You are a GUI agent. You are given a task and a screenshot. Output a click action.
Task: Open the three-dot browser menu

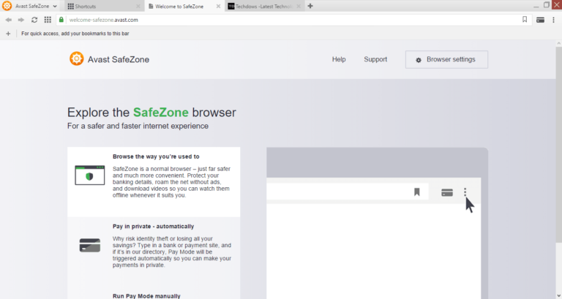[553, 20]
